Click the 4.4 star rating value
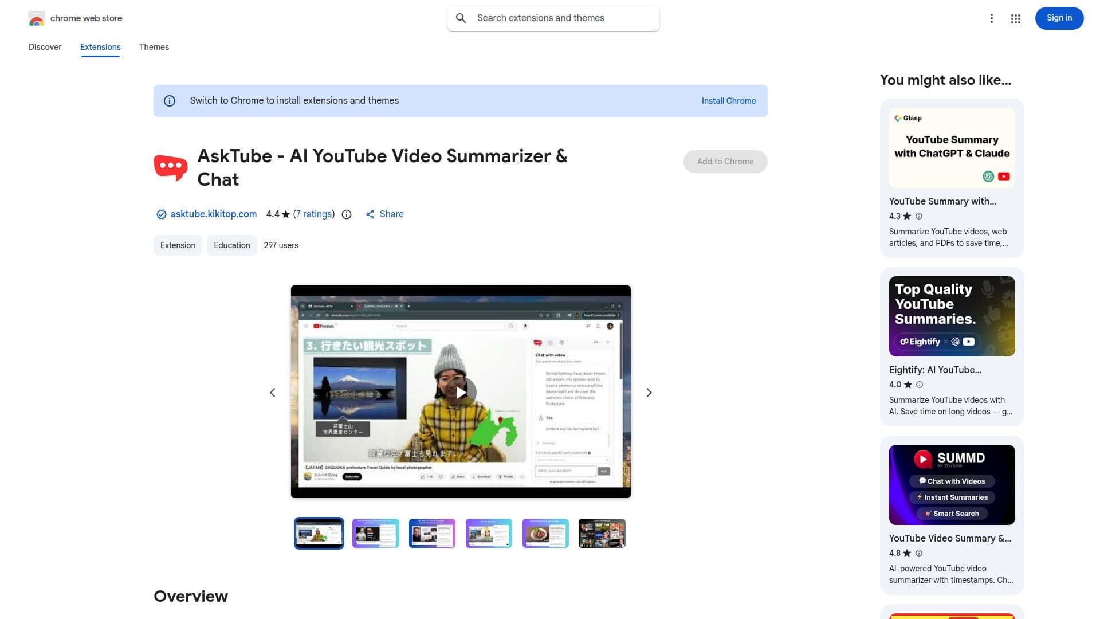The height and width of the screenshot is (619, 1100). [x=273, y=214]
